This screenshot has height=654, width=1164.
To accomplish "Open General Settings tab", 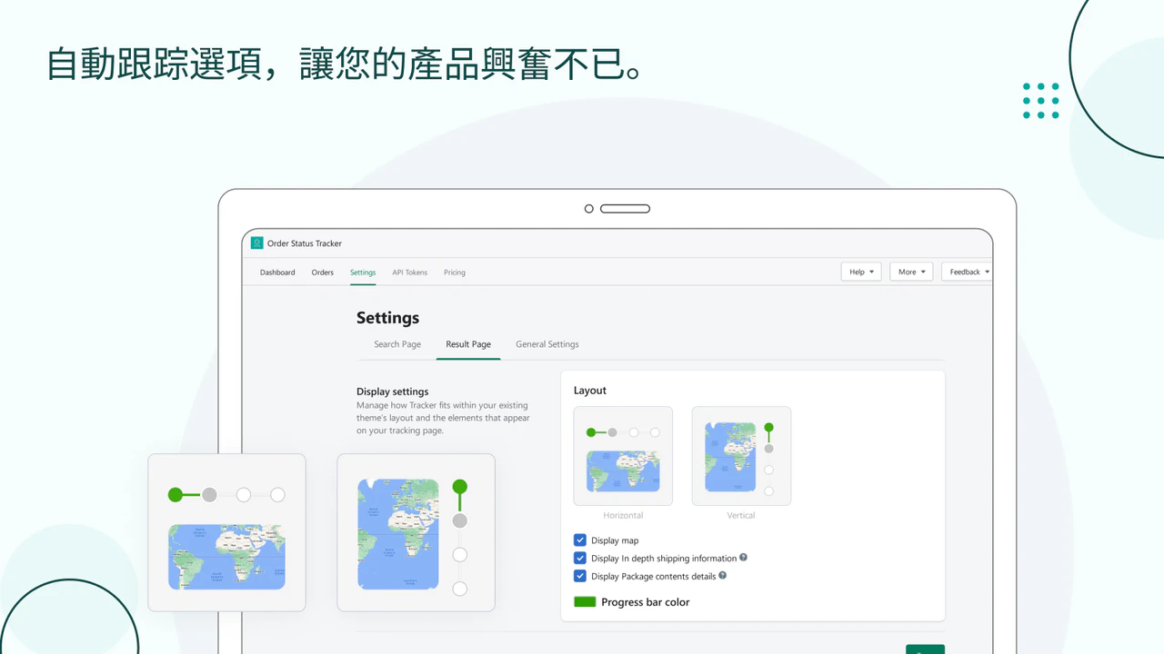I will click(x=547, y=344).
